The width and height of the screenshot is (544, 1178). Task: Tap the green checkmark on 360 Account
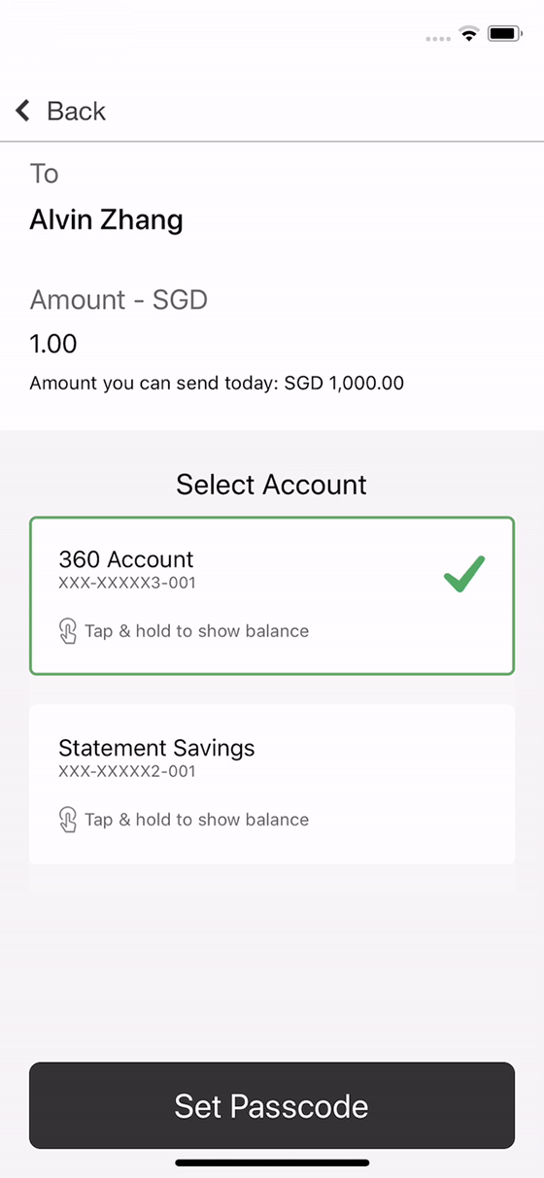[x=464, y=573]
